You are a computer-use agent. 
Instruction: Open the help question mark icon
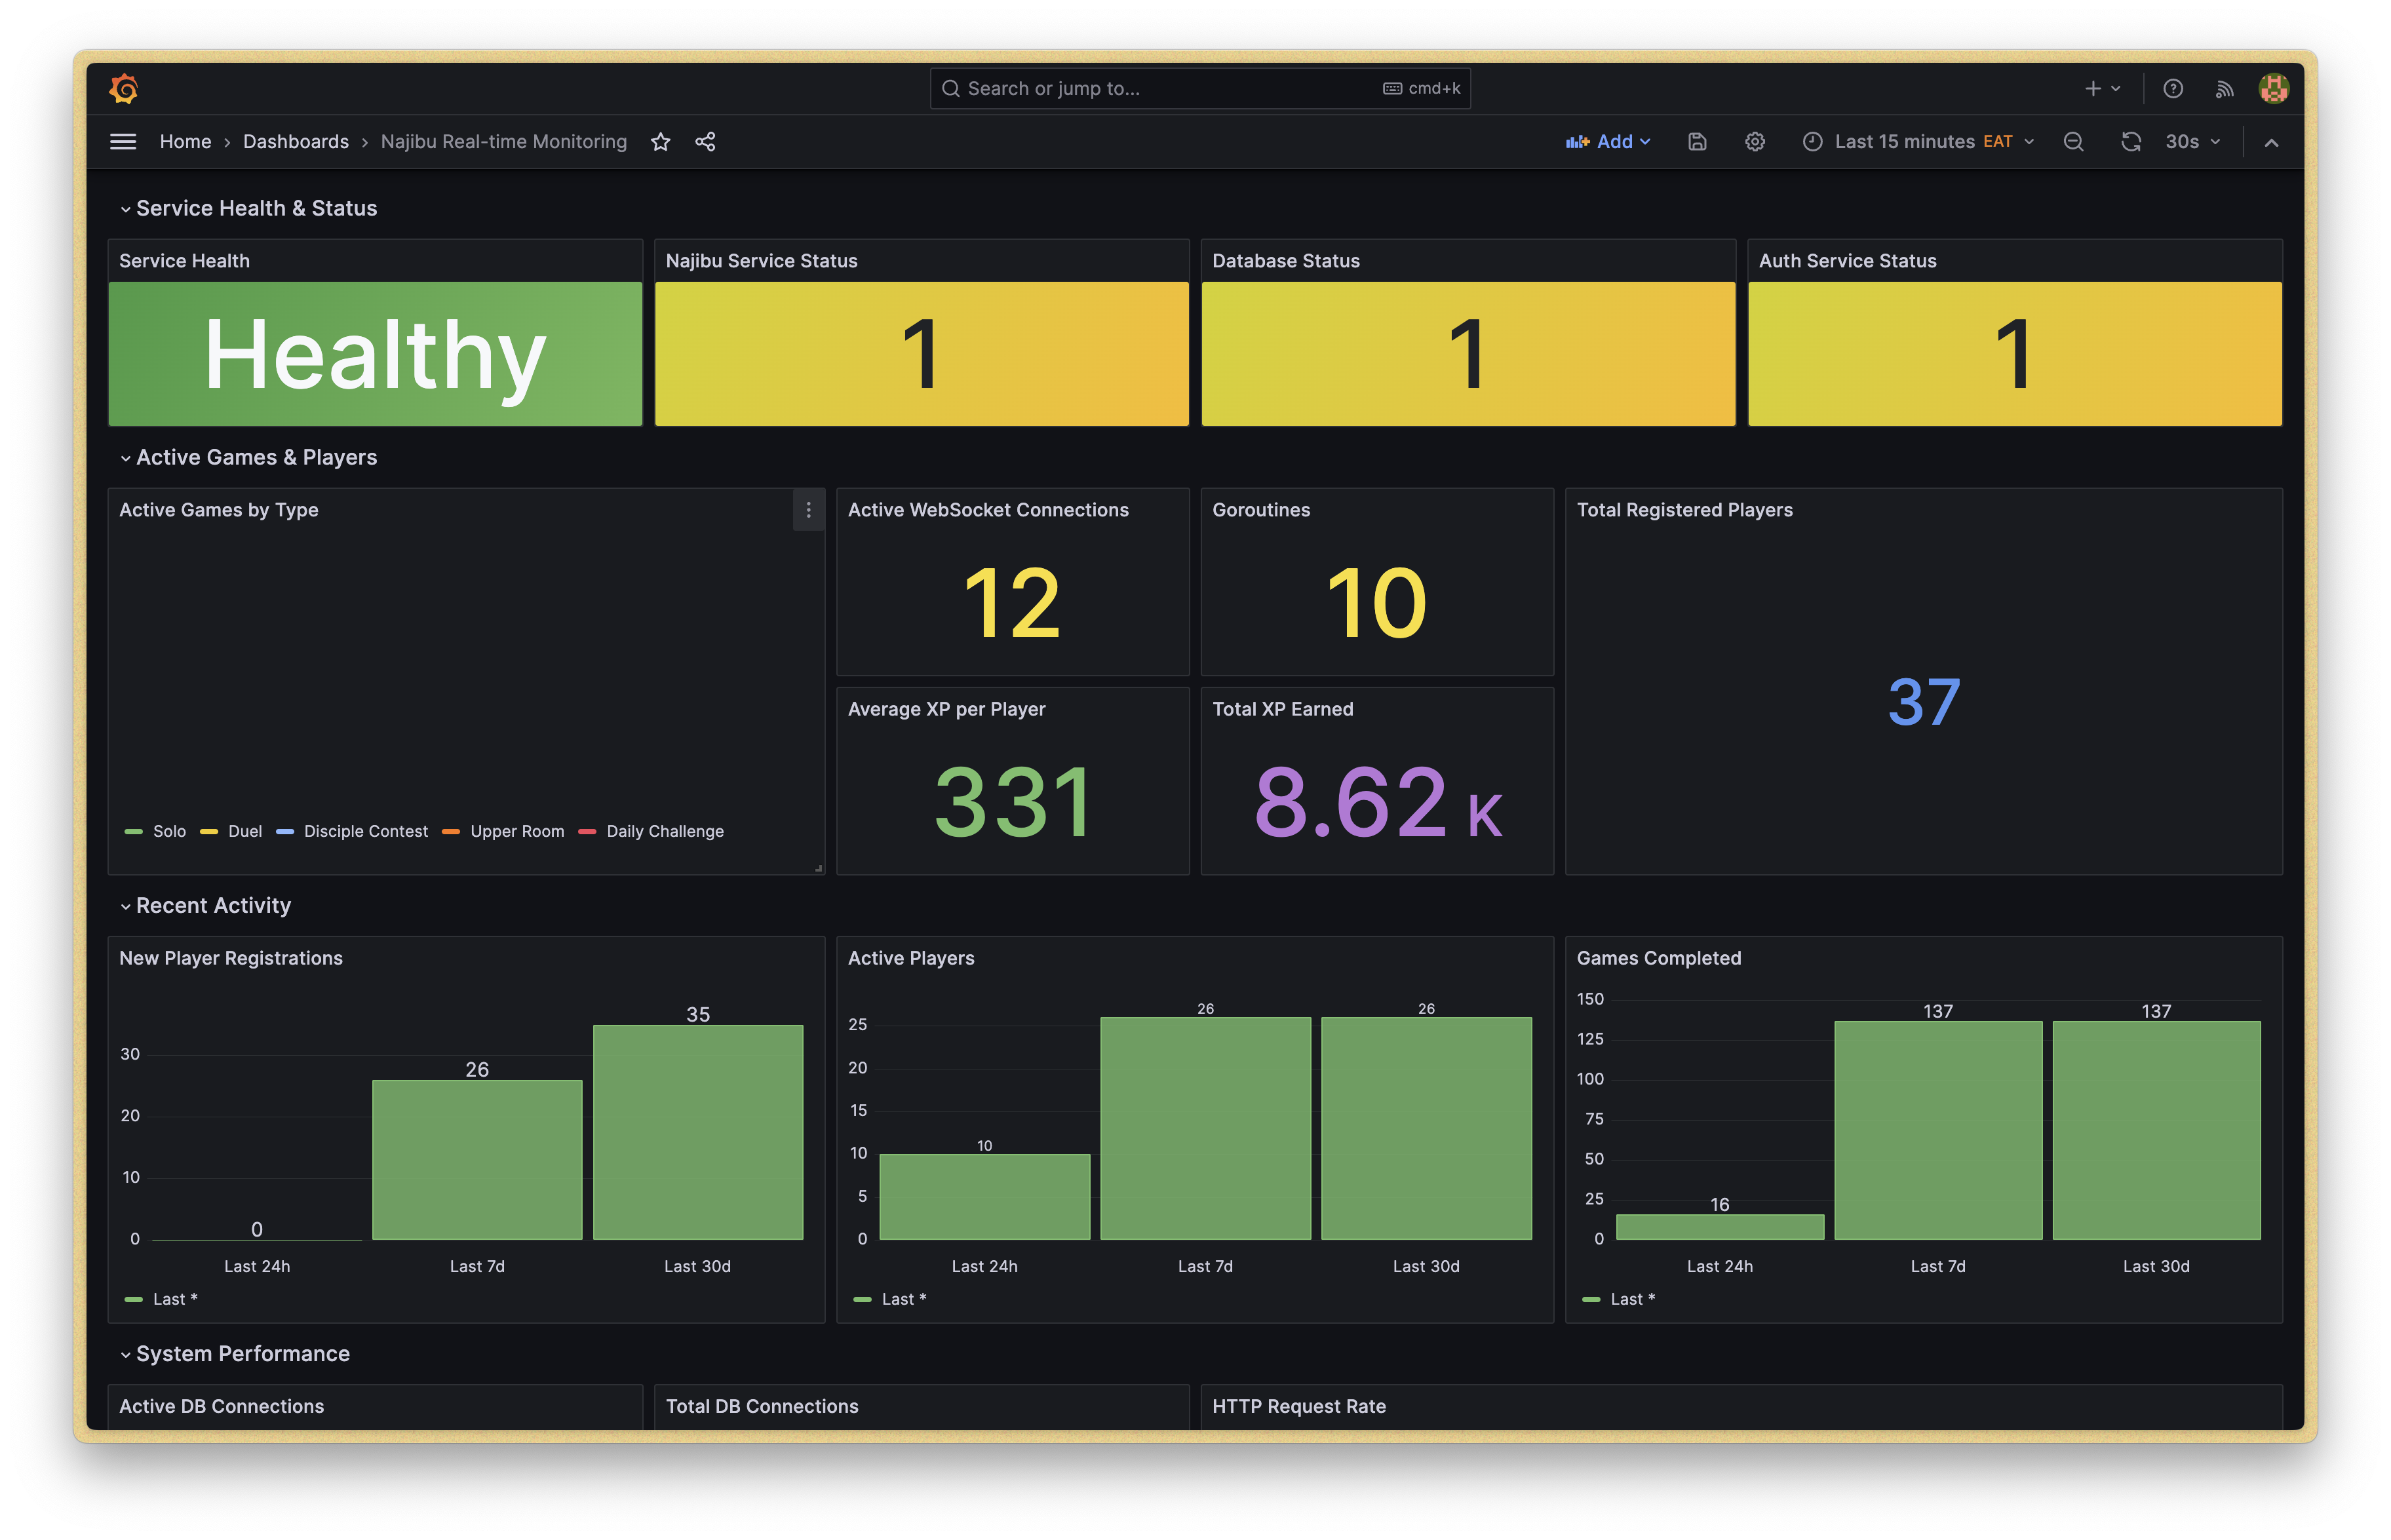pos(2173,89)
